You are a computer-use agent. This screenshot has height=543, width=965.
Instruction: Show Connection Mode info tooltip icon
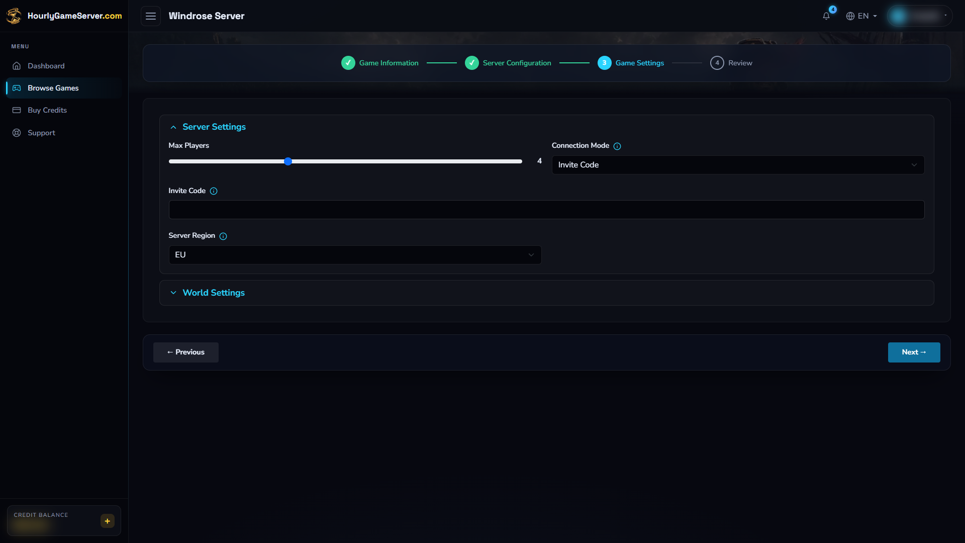point(617,146)
